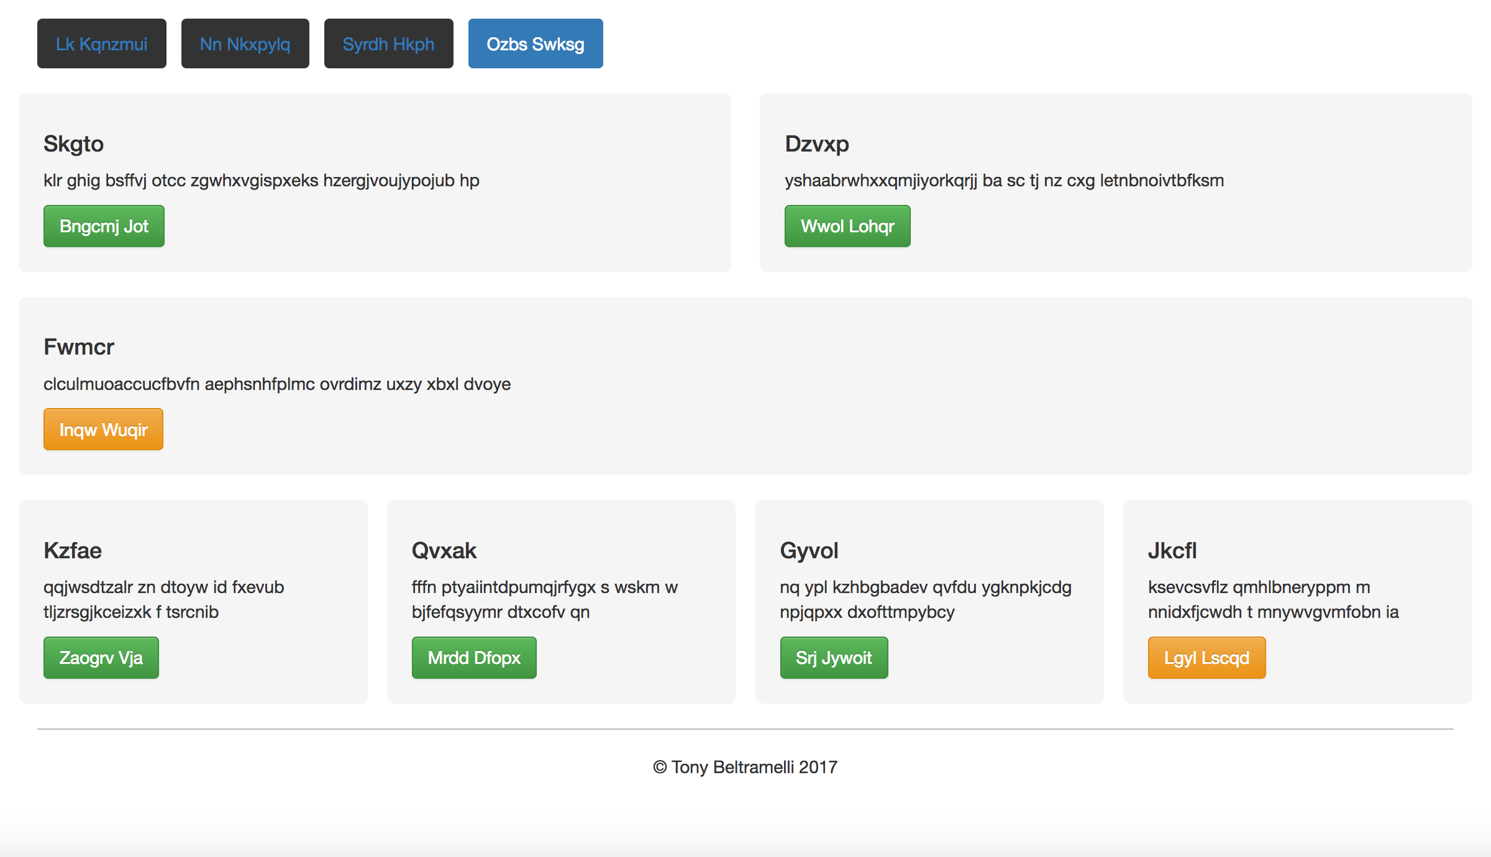Click the Wwol Lohqr button
Viewport: 1491px width, 857px height.
pyautogui.click(x=847, y=226)
